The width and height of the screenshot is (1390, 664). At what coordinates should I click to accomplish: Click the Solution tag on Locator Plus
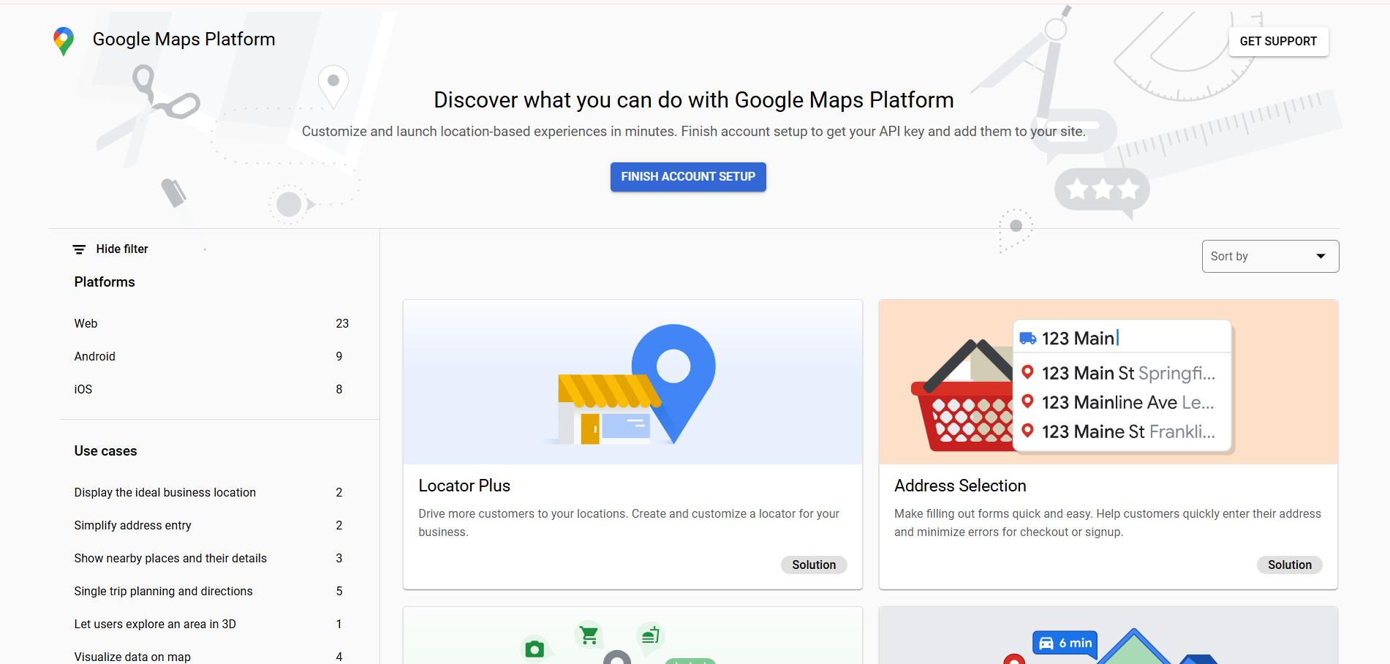tap(813, 565)
